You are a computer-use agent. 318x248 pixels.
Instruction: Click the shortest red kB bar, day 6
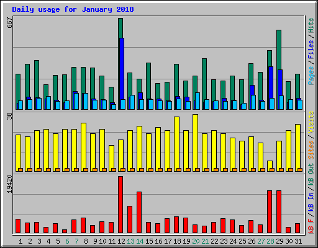tap(65, 231)
